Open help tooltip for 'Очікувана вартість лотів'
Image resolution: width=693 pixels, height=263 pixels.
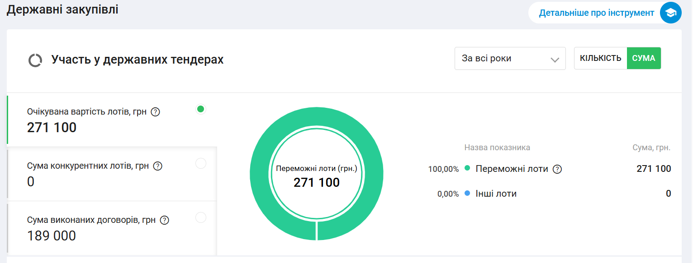pyautogui.click(x=155, y=112)
